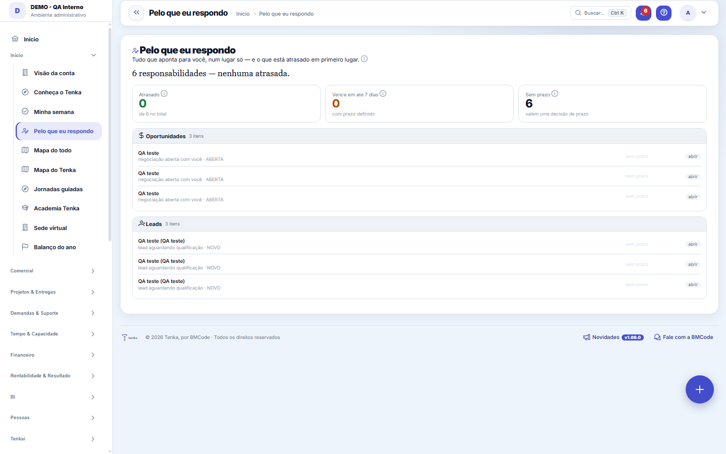Click the DEMO workspace avatar D
The height and width of the screenshot is (454, 726).
coord(17,11)
